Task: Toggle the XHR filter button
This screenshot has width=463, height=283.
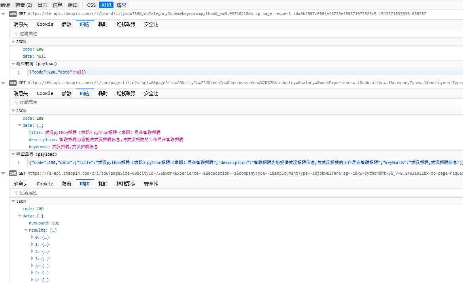Action: tap(106, 5)
